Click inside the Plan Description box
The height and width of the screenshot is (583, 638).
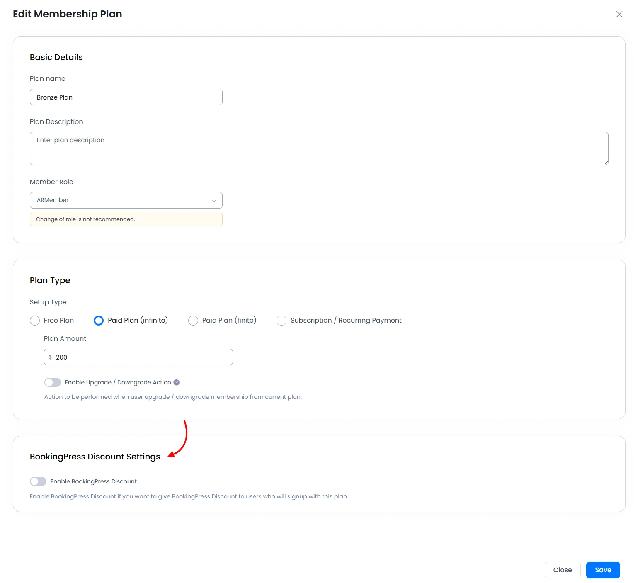point(319,148)
